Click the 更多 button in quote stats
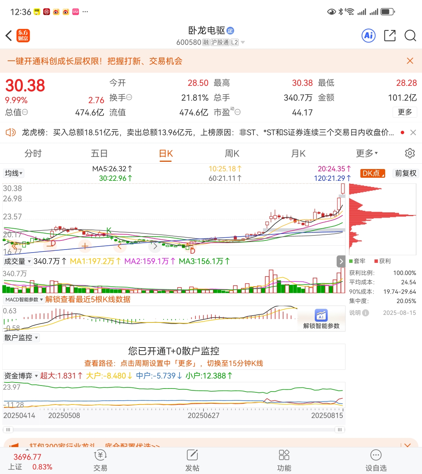 point(405,112)
